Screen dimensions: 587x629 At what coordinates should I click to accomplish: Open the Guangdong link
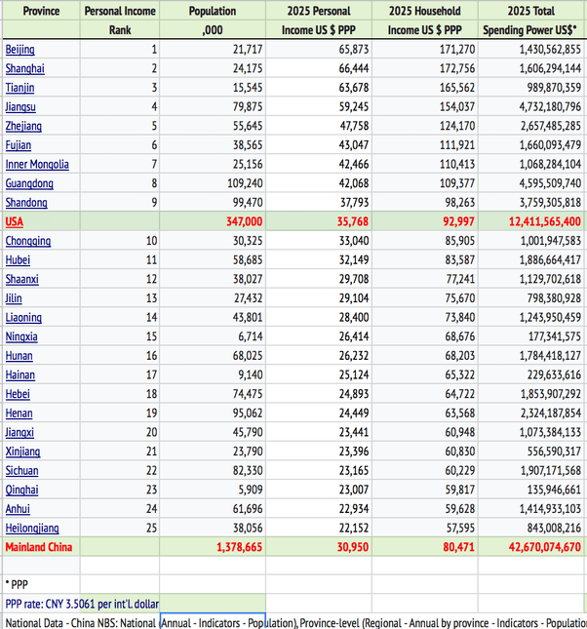[29, 183]
